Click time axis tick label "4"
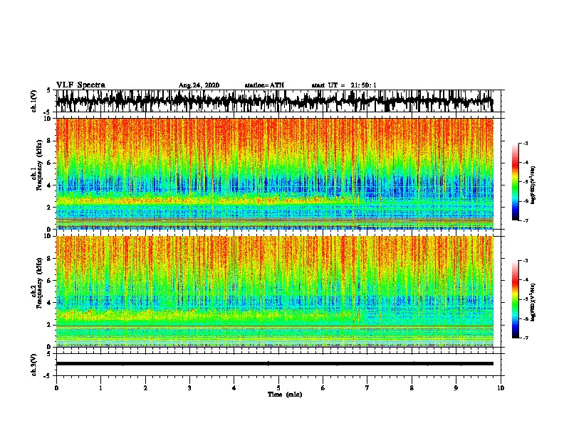 coord(234,388)
